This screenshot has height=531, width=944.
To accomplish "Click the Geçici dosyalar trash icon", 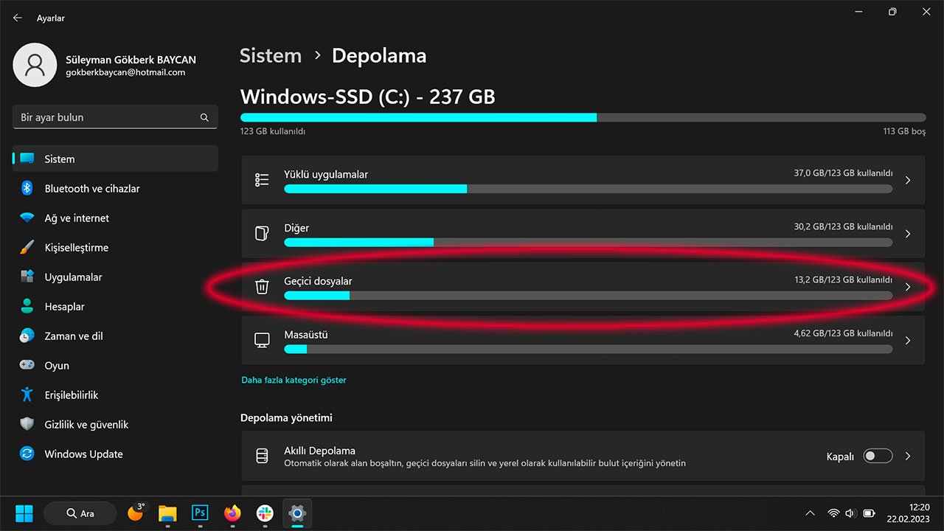I will point(262,287).
